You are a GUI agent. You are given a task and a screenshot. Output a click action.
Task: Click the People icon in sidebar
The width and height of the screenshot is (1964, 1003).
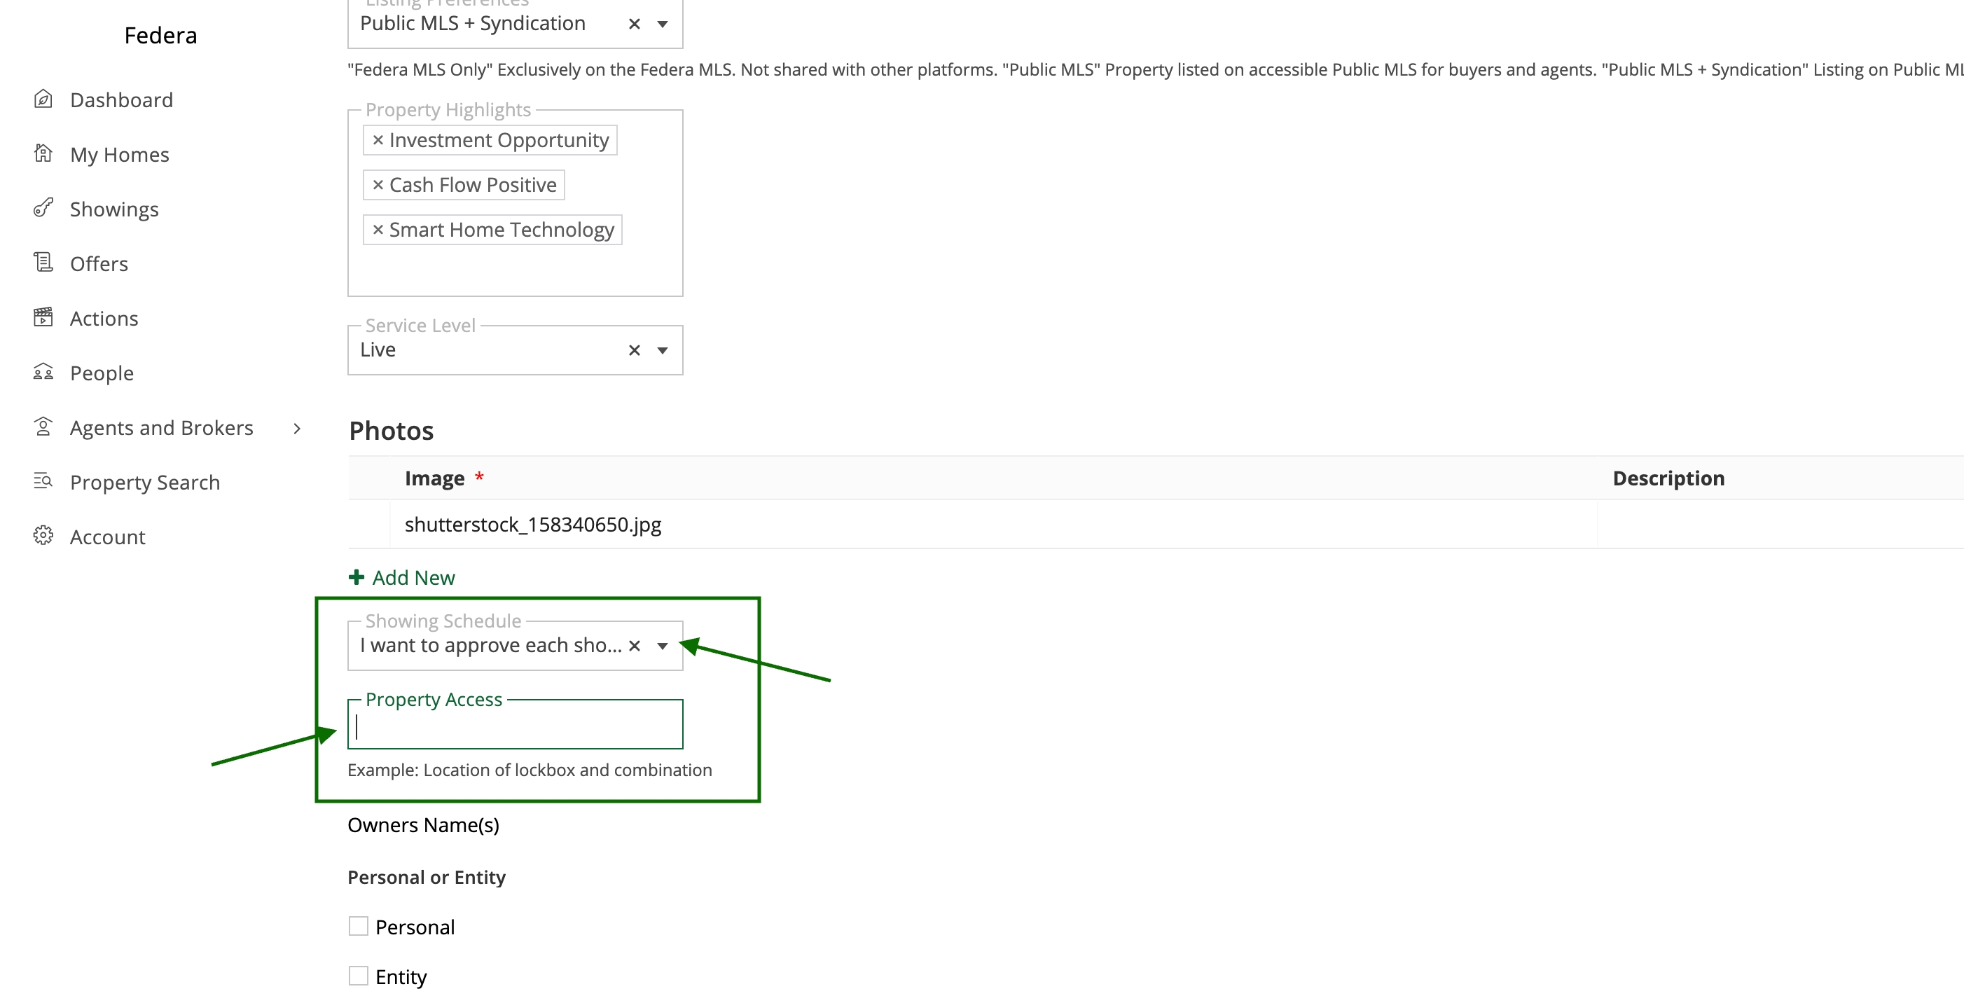point(43,372)
